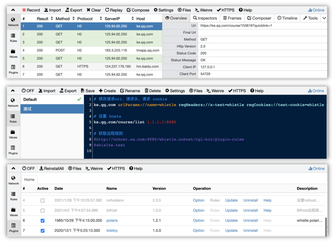Replay the selected request

point(114,10)
